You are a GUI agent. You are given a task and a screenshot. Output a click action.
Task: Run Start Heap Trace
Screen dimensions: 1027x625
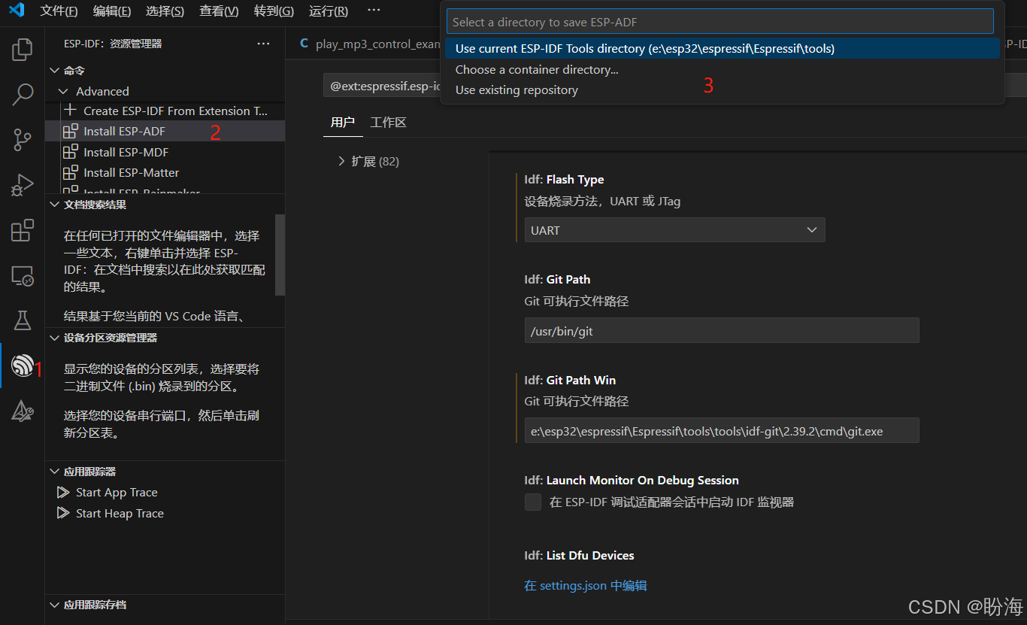coord(165,514)
